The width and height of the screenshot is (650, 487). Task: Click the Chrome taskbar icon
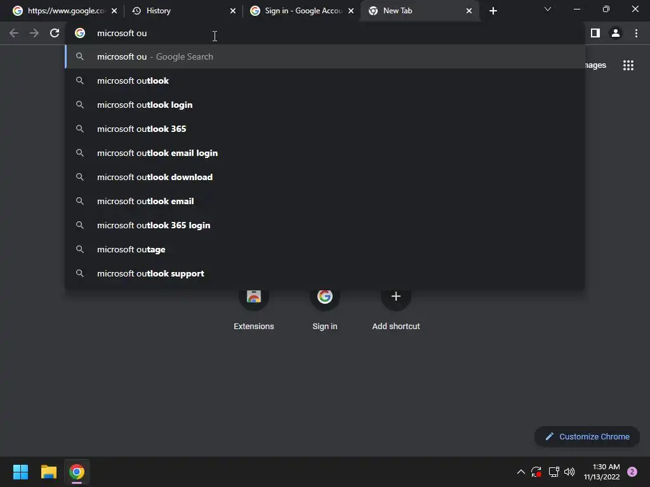77,472
